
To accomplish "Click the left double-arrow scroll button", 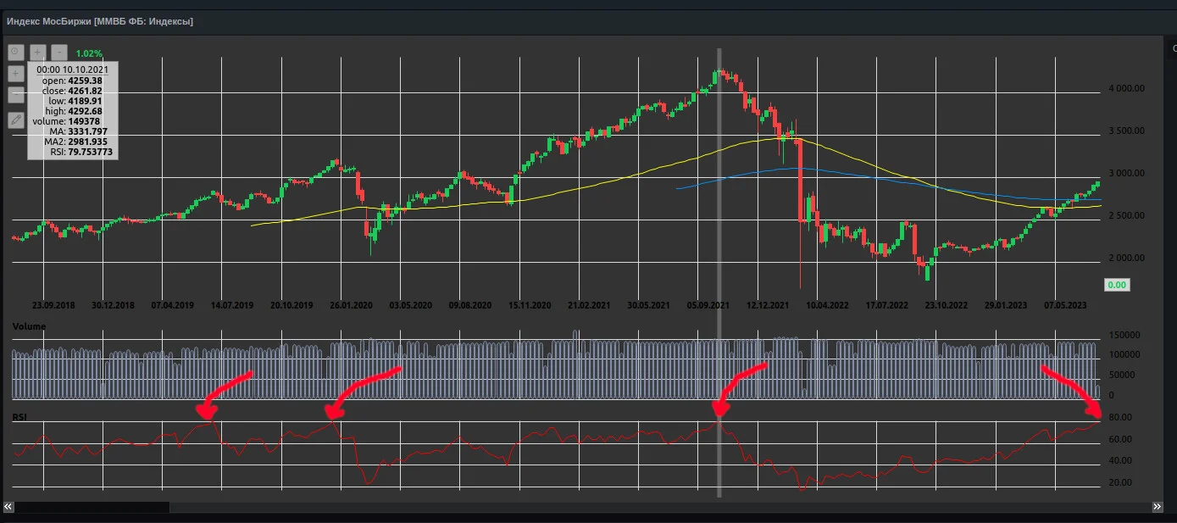I will point(8,506).
